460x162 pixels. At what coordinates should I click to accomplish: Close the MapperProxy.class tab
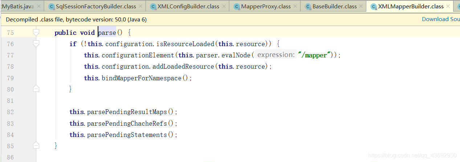point(295,7)
